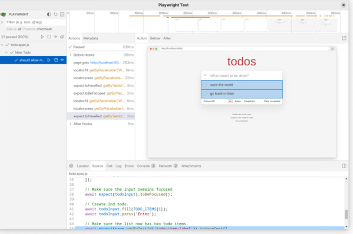Collapse all tests in the sidebar toolbar
The image size is (353, 234).
(x=62, y=37)
